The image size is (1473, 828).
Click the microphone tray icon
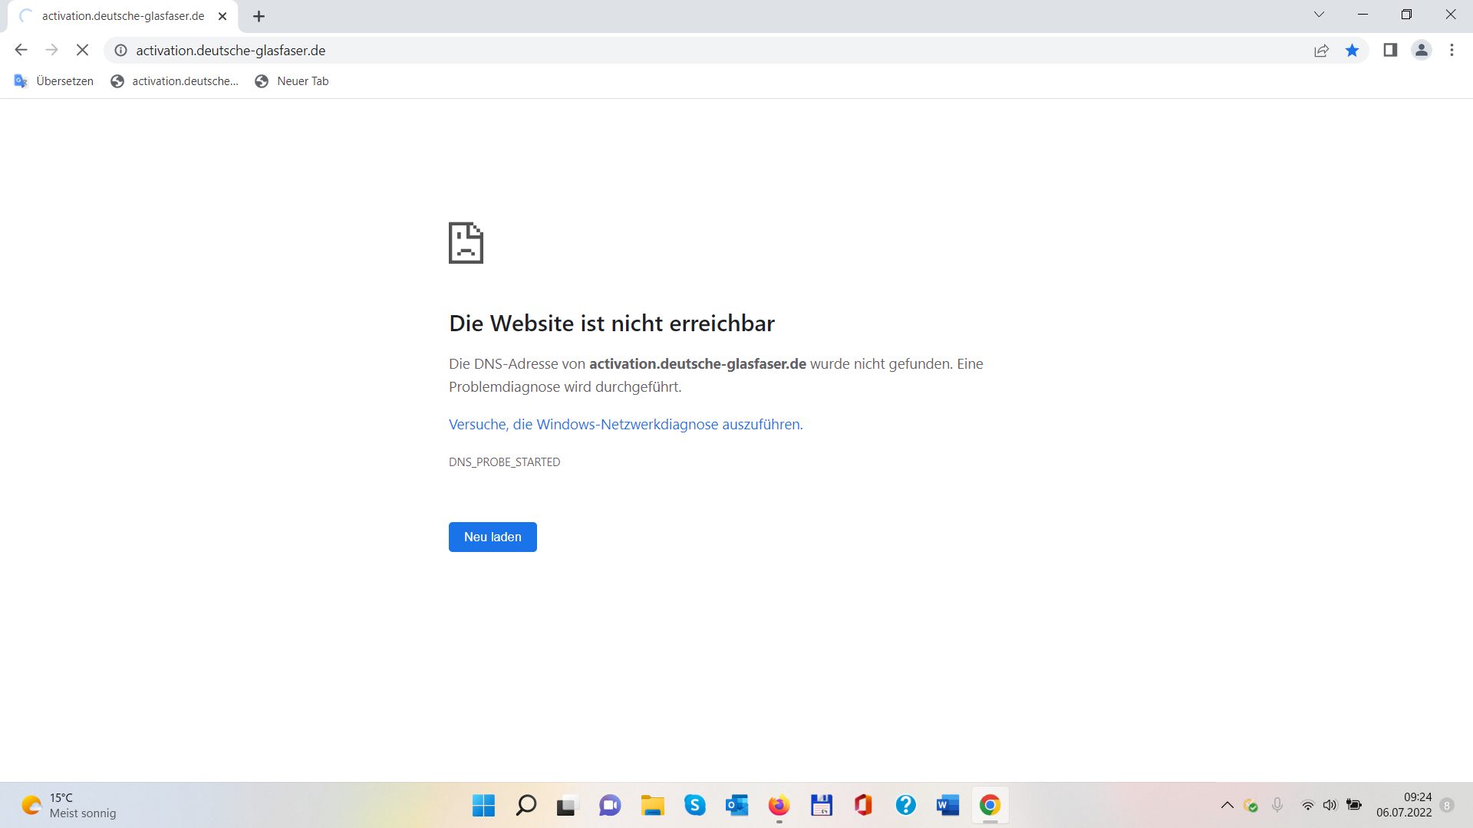click(1277, 806)
